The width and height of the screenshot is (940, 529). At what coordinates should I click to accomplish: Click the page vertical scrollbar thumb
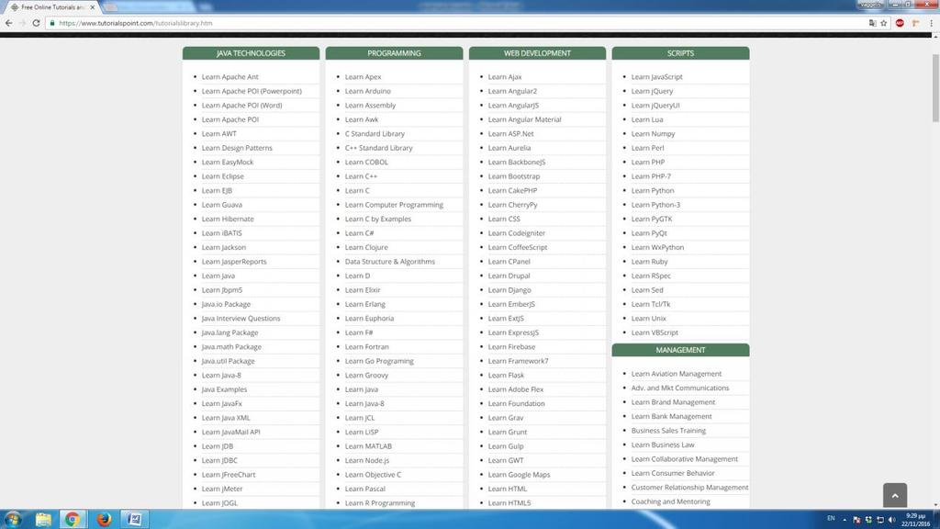click(935, 87)
